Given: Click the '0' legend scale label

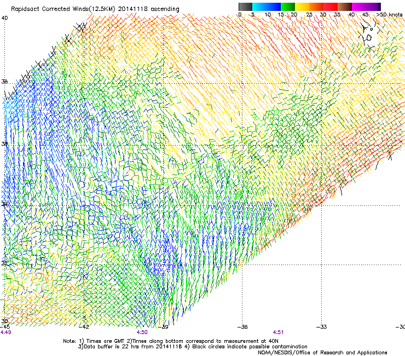Looking at the screenshot, I should tap(240, 15).
